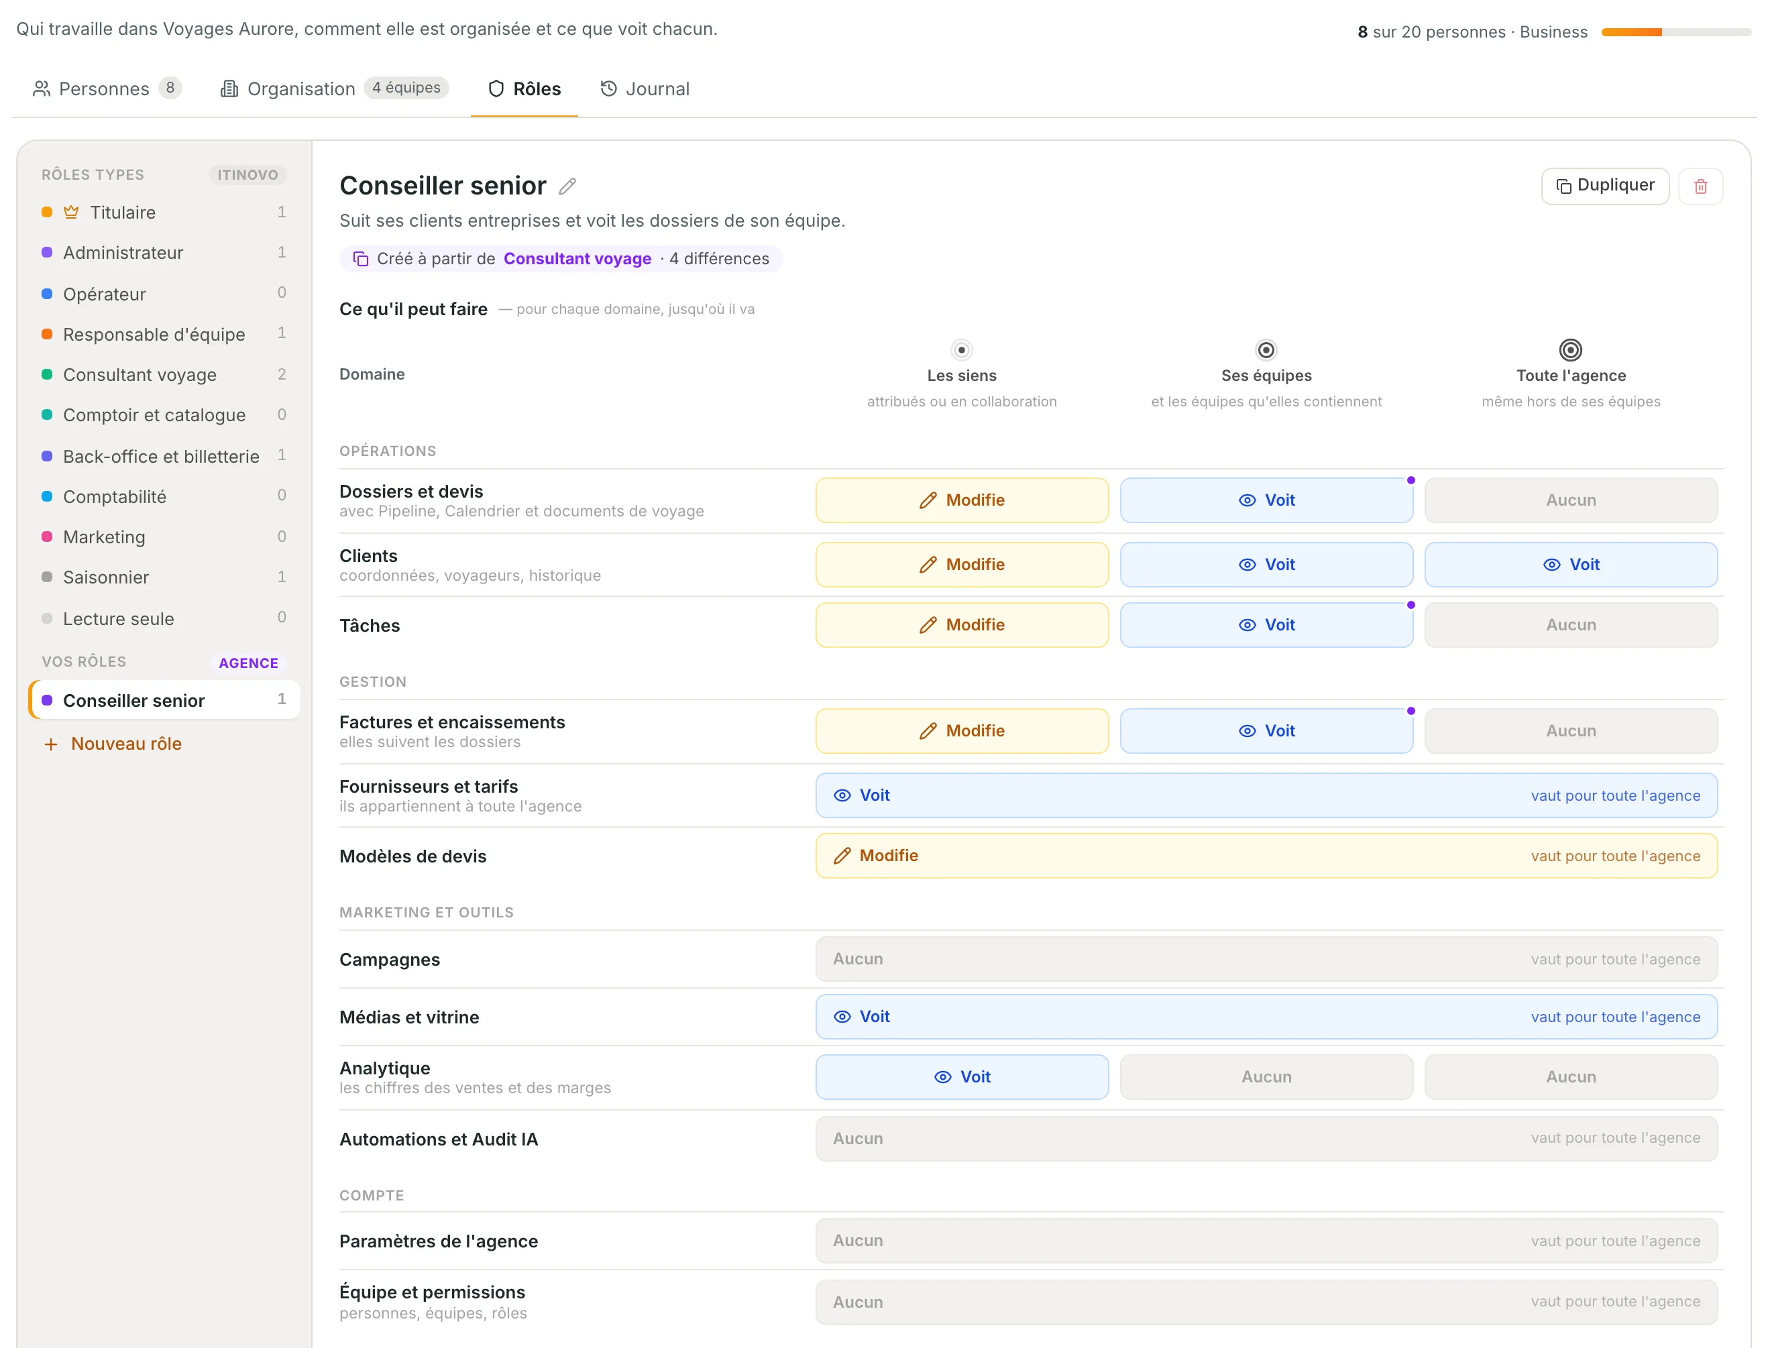Screen dimensions: 1768x1348
Task: Click the pencil icon beside Conseiller senior title
Action: 567,186
